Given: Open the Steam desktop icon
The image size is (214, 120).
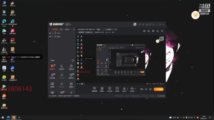Looking at the screenshot, I should click(x=13, y=60).
